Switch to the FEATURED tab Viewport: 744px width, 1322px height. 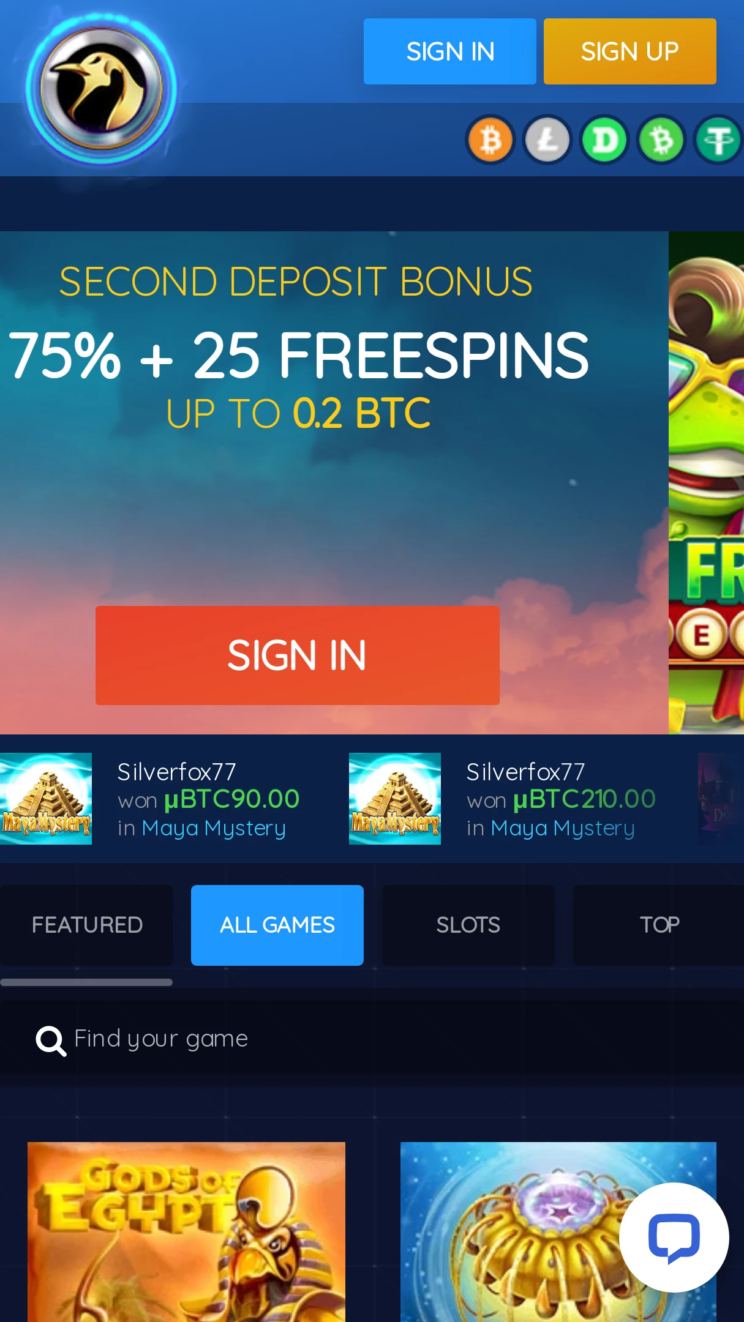(x=86, y=925)
